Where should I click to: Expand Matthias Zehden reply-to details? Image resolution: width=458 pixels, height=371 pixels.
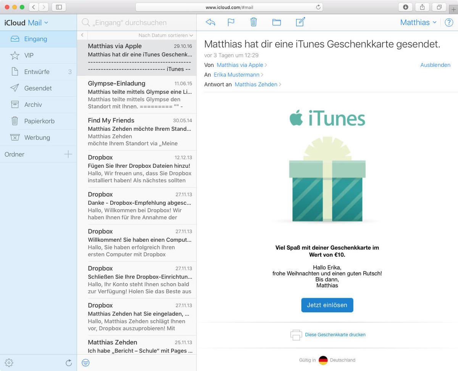click(258, 84)
